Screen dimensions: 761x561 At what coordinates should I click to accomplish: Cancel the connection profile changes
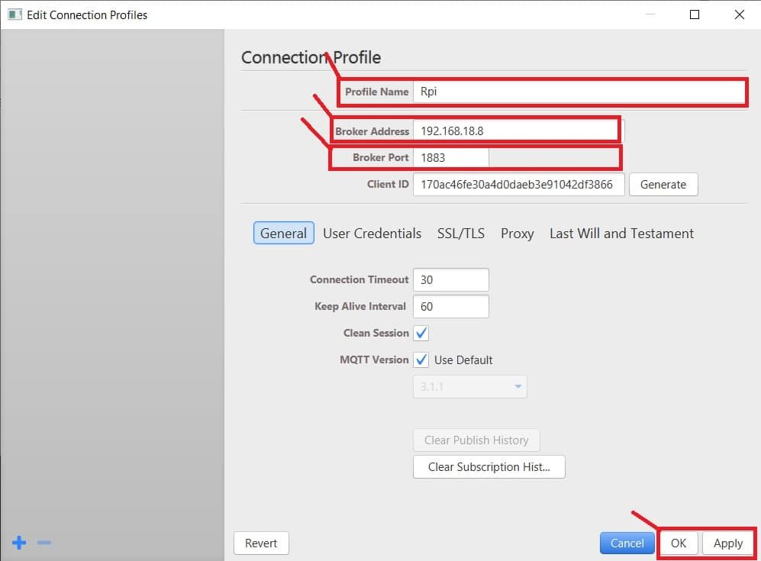click(x=627, y=543)
